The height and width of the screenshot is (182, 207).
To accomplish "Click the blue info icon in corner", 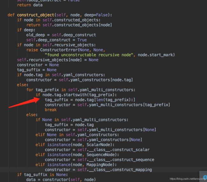I will tap(205, 177).
